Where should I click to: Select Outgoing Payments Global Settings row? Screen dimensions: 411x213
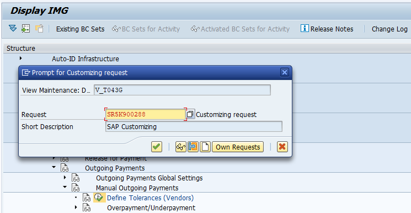tap(149, 178)
